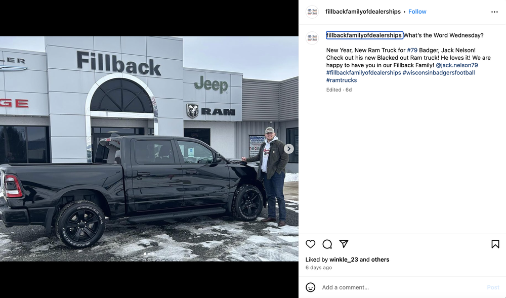
Task: Go to next photo with carousel arrow
Action: [289, 149]
